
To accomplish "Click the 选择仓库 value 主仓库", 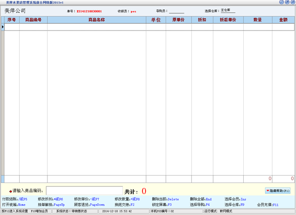I will (x=227, y=10).
